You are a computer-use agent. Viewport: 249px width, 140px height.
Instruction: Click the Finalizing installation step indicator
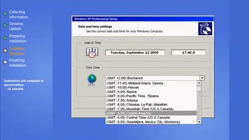click(5, 62)
